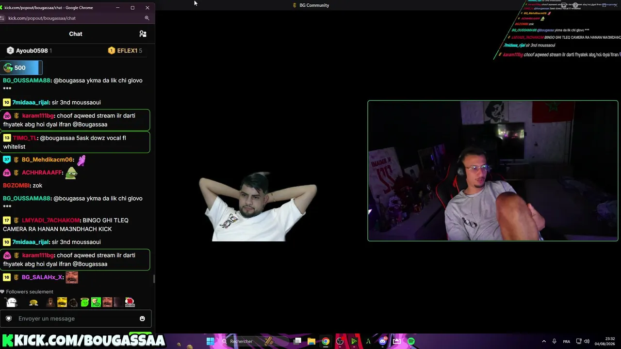The width and height of the screenshot is (621, 349).
Task: Open Ayoub0598 gifter leaderboard entry
Action: click(29, 50)
